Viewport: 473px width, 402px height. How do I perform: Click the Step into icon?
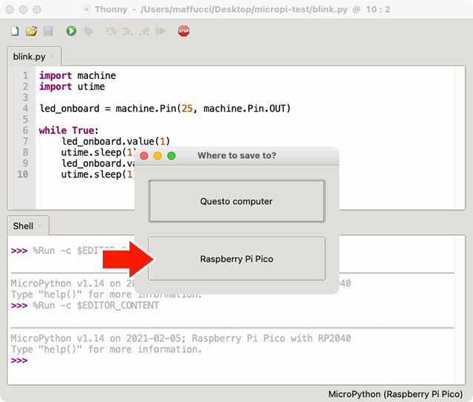[127, 31]
